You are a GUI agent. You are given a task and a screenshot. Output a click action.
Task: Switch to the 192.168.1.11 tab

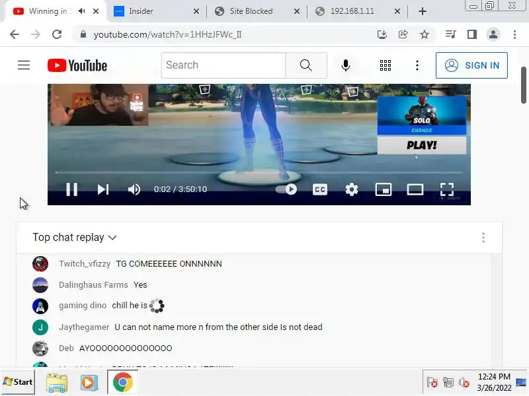(357, 11)
